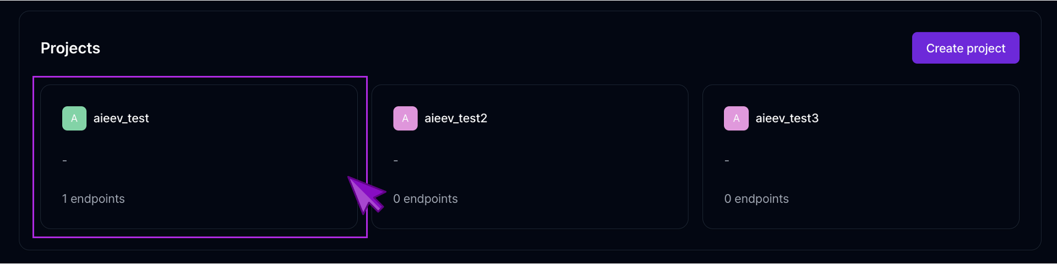Image resolution: width=1057 pixels, height=264 pixels.
Task: Click the Projects section heading
Action: click(70, 48)
